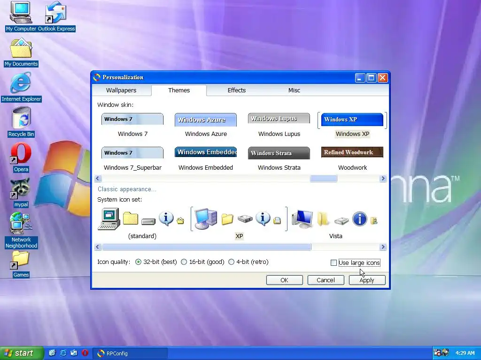Select the mypal raccoon desktop shortcut
The image size is (481, 360).
click(21, 193)
